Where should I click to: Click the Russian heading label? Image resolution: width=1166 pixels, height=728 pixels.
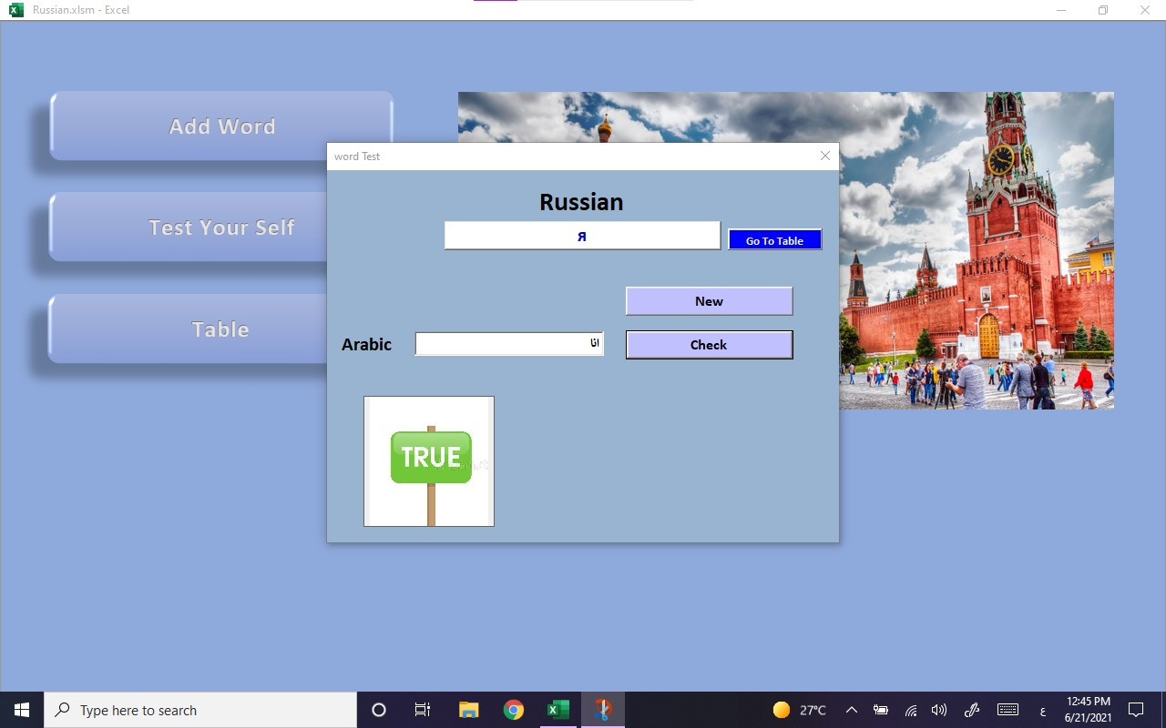[x=581, y=202]
